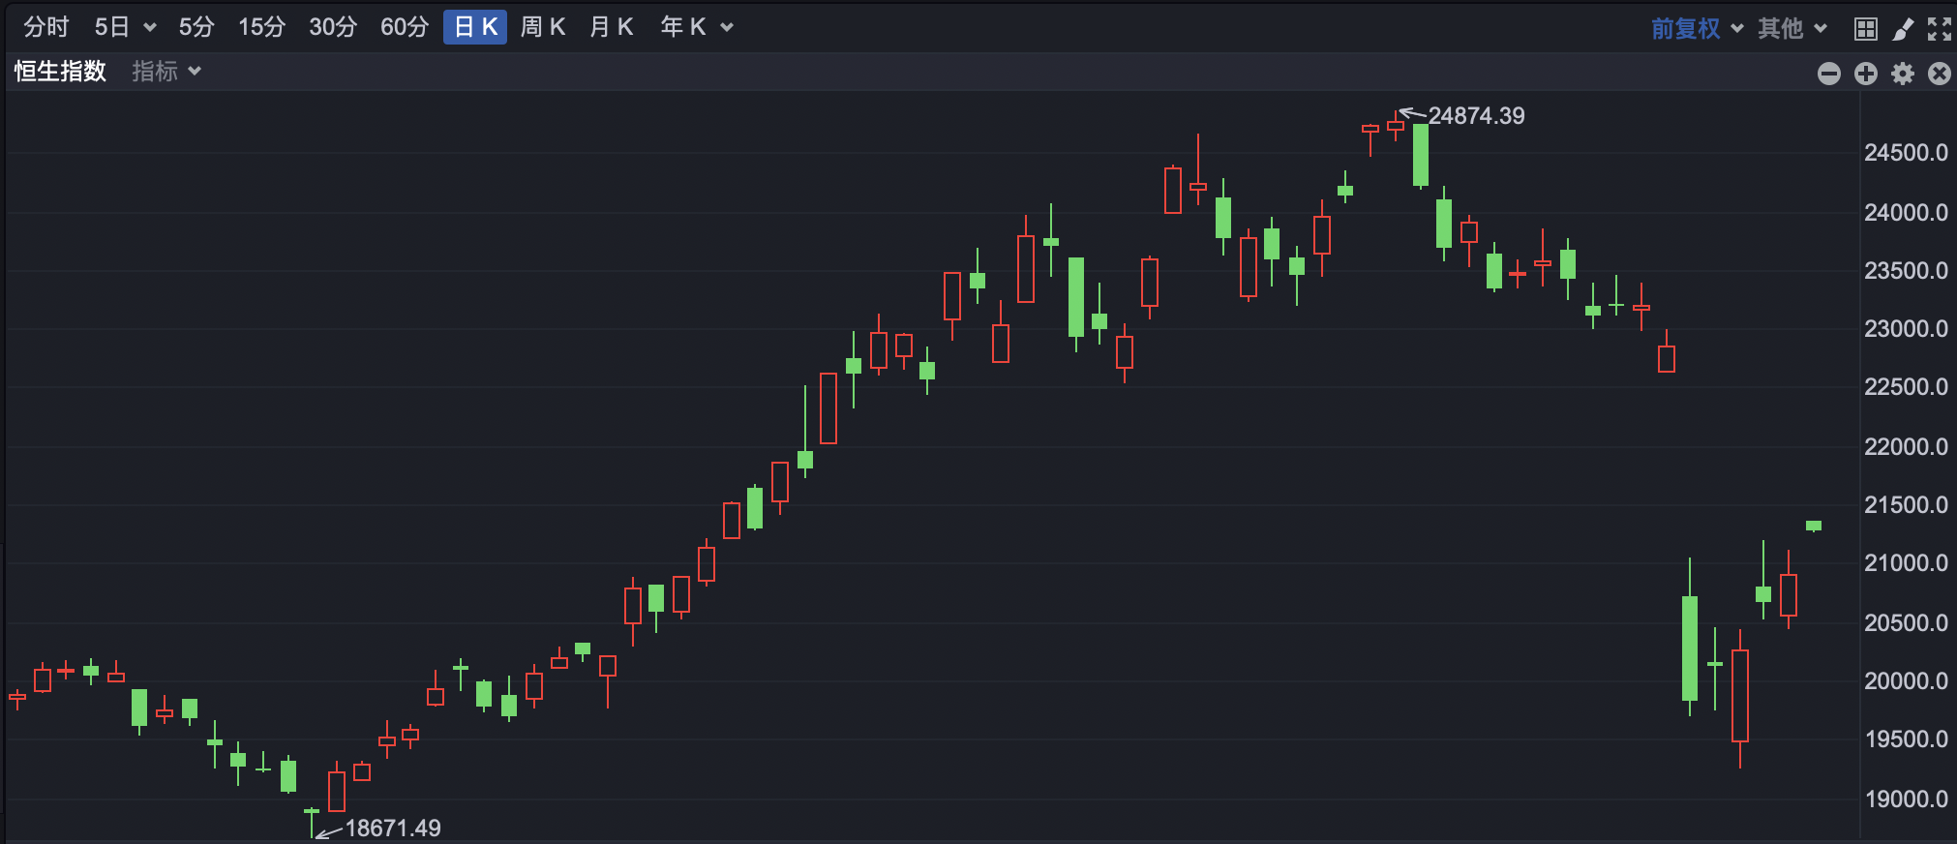Open the grid layout icon
The width and height of the screenshot is (1957, 844).
pyautogui.click(x=1865, y=28)
